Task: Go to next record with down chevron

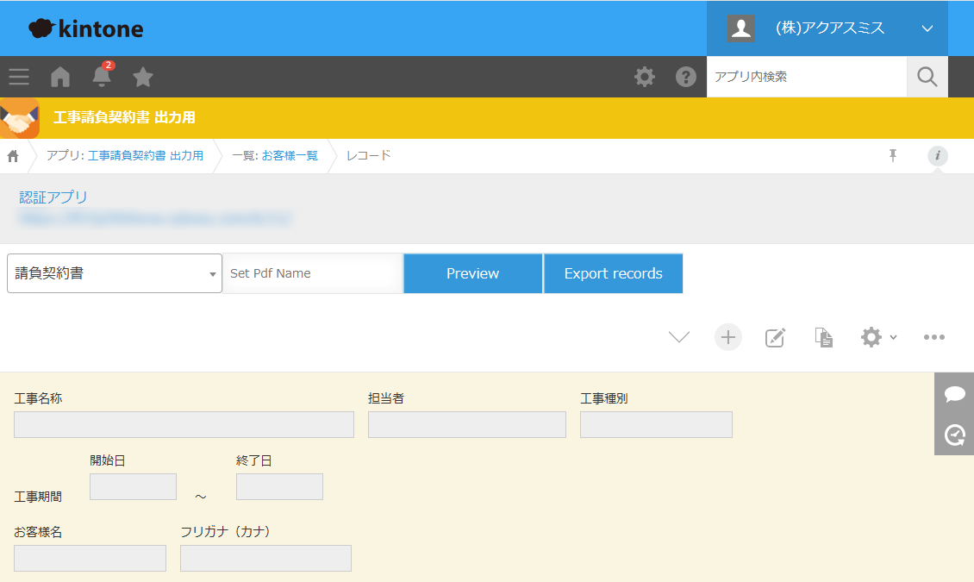Action: coord(679,337)
